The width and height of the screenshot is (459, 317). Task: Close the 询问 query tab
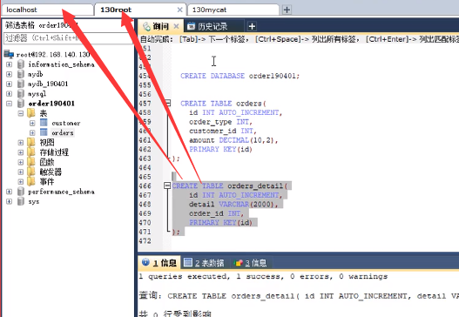[x=176, y=26]
